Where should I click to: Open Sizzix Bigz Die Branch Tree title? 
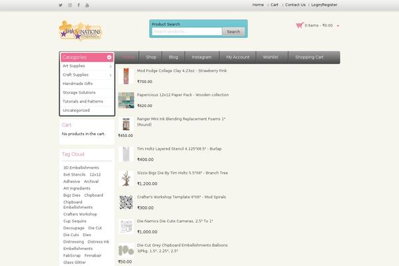pos(182,173)
